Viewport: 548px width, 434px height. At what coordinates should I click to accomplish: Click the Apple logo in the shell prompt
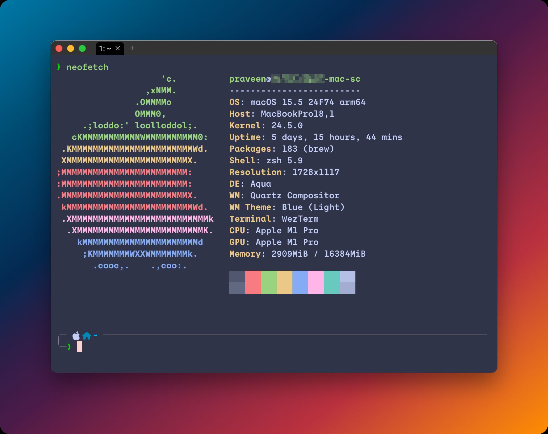76,336
